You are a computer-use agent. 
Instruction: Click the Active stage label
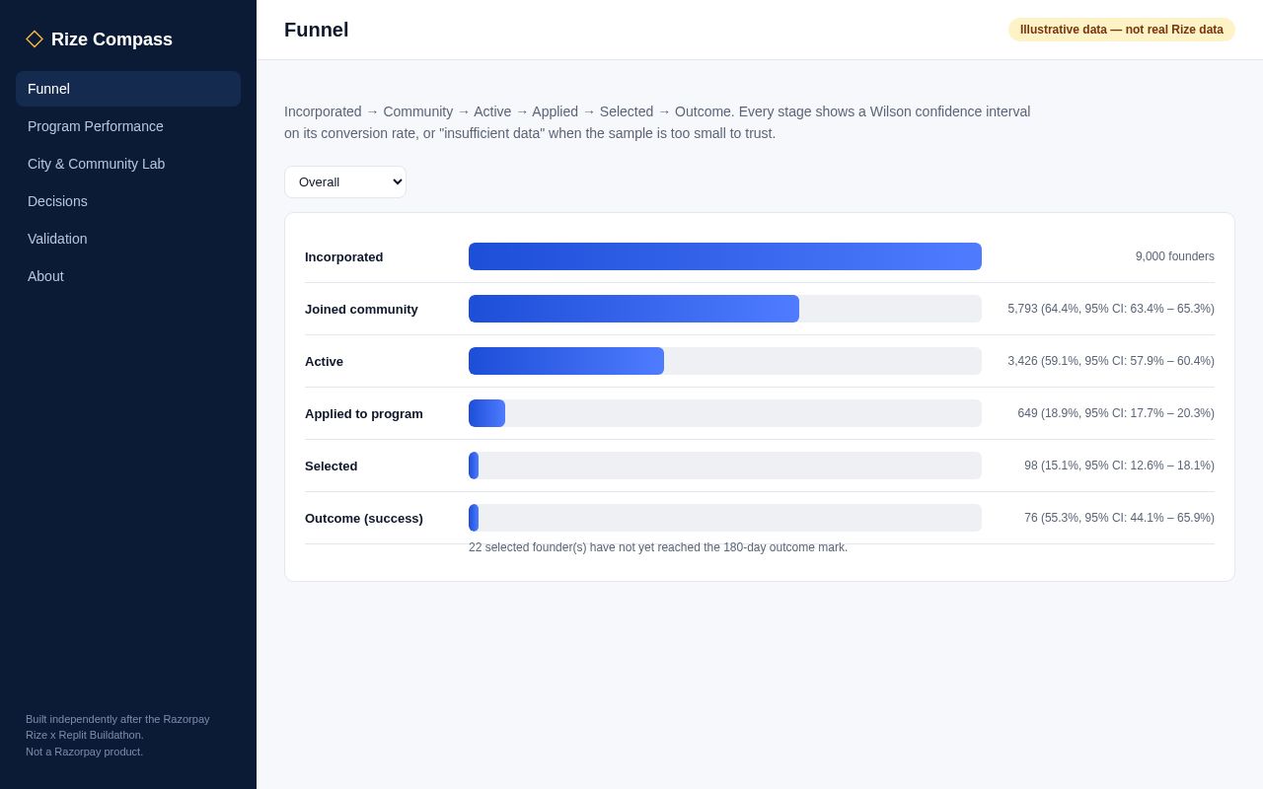(325, 361)
